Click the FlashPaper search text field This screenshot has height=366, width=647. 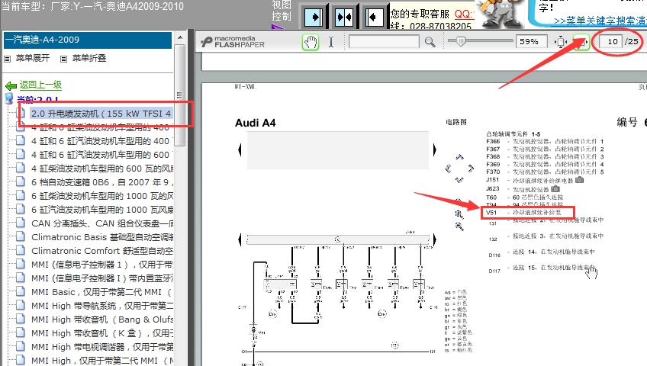[x=384, y=42]
